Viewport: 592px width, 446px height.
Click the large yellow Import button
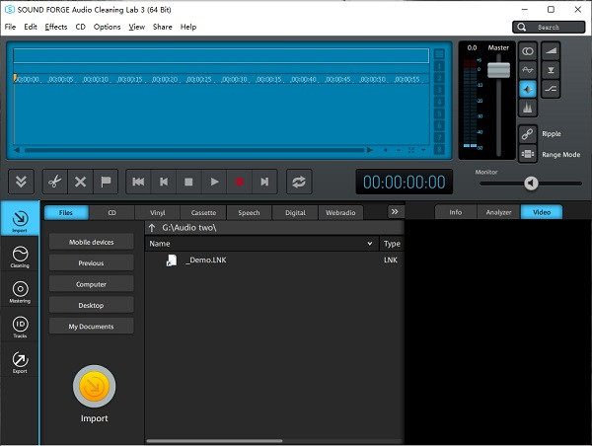[x=94, y=386]
